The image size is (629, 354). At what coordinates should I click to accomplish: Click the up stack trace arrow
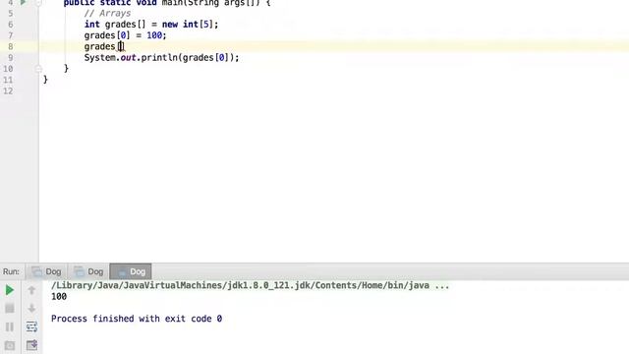point(31,290)
